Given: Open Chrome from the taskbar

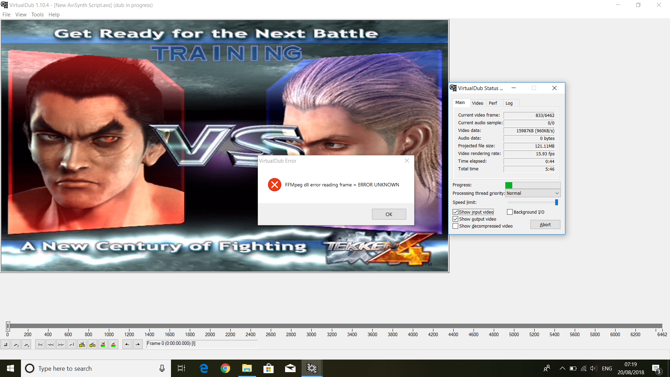Looking at the screenshot, I should click(225, 369).
